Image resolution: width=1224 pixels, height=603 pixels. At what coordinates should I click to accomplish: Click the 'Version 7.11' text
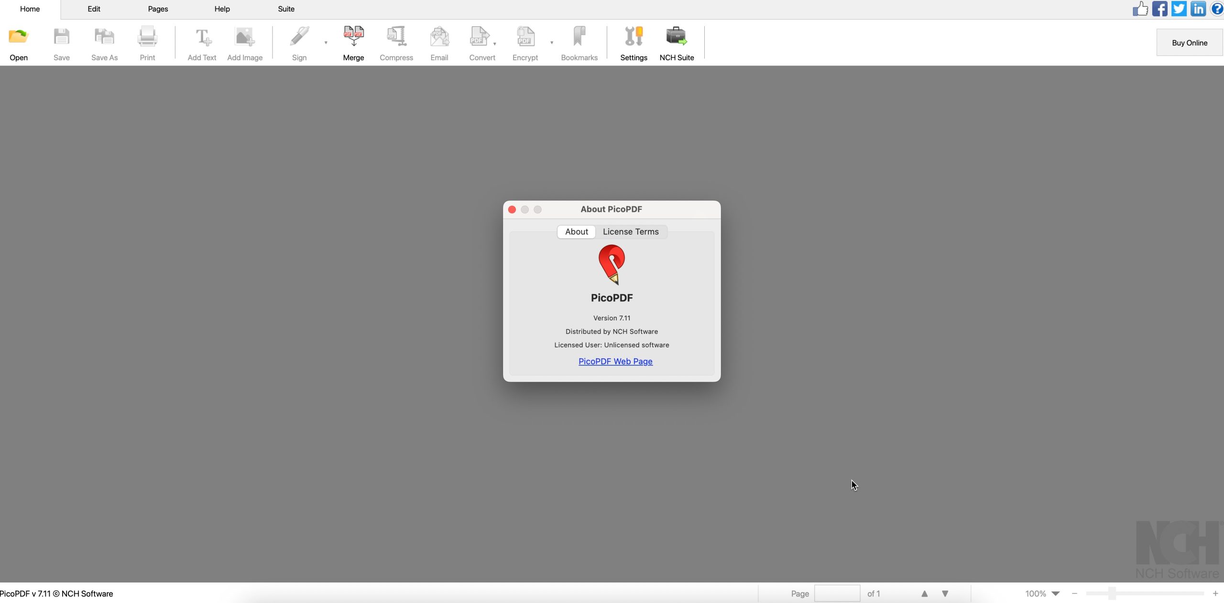612,318
